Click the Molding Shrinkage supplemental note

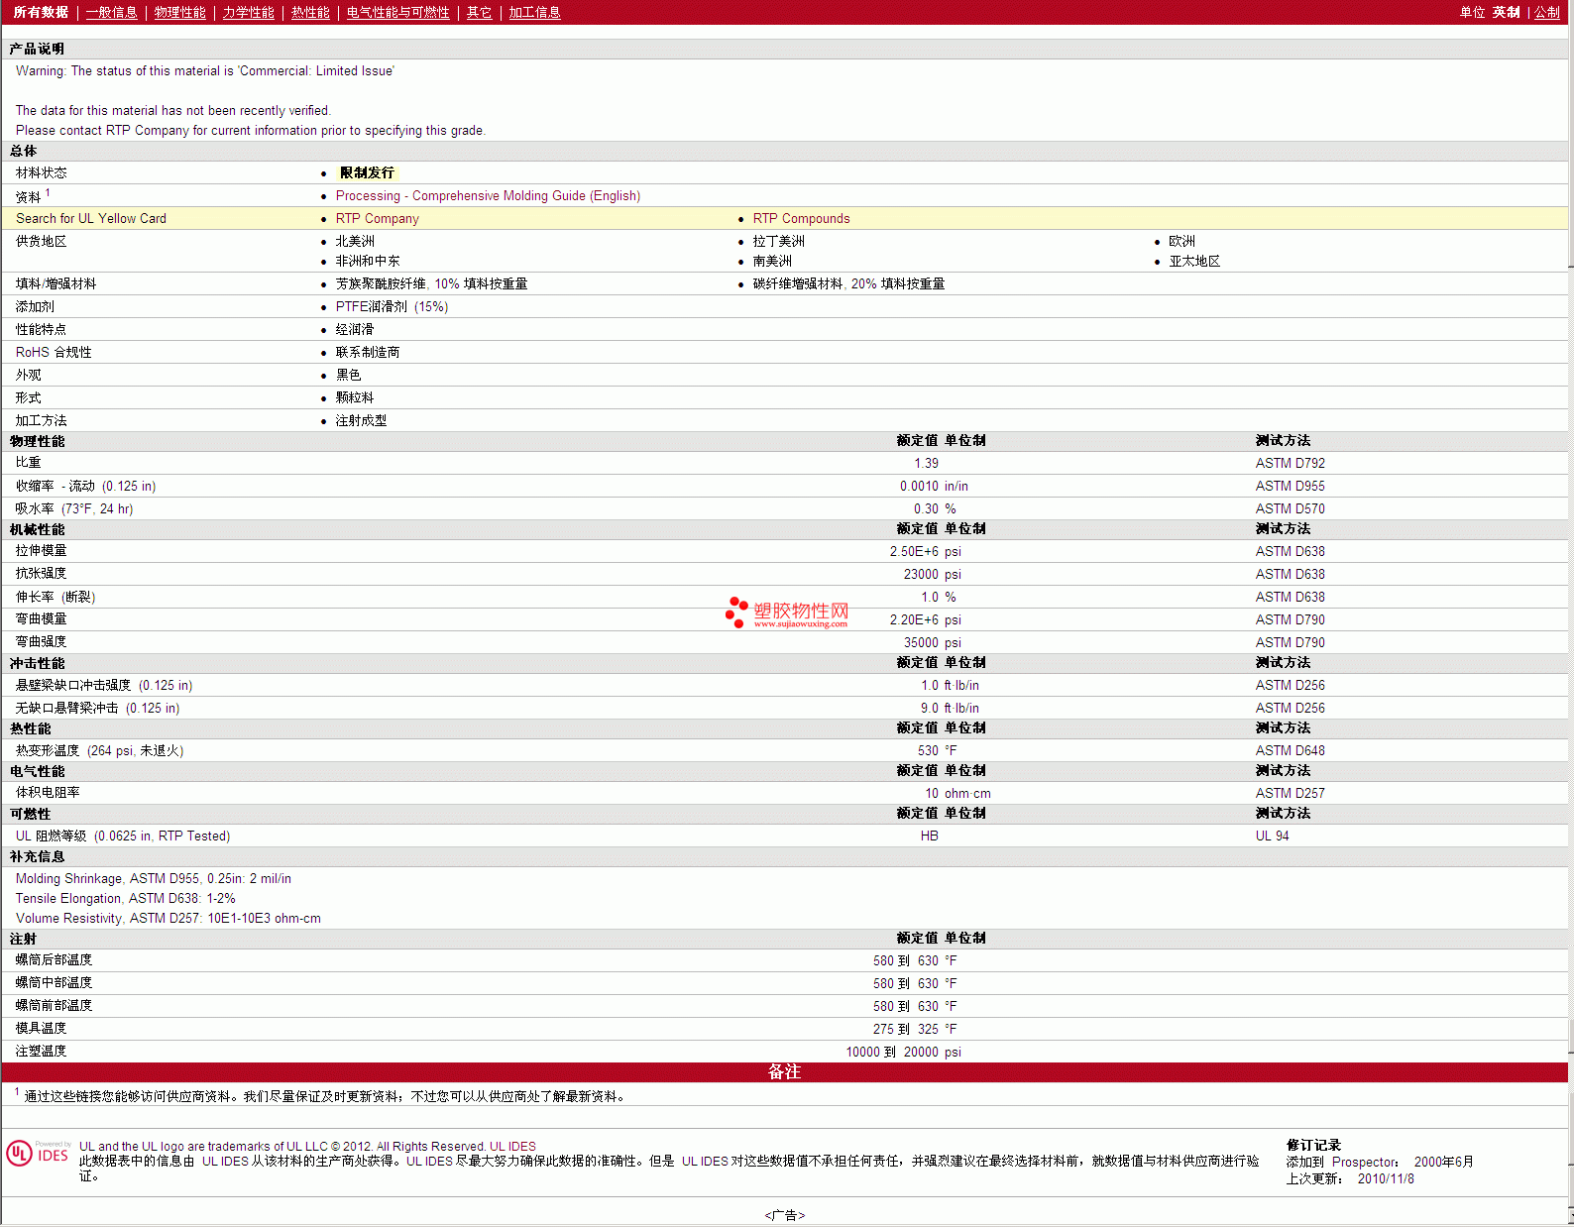[153, 878]
